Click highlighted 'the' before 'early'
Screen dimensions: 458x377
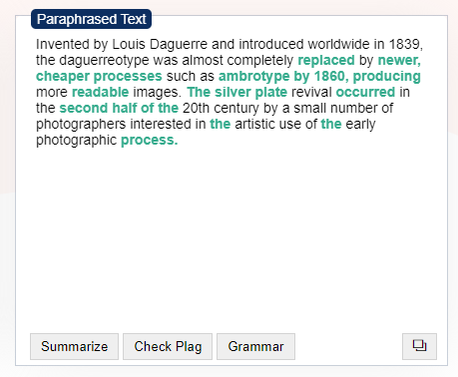pos(331,124)
